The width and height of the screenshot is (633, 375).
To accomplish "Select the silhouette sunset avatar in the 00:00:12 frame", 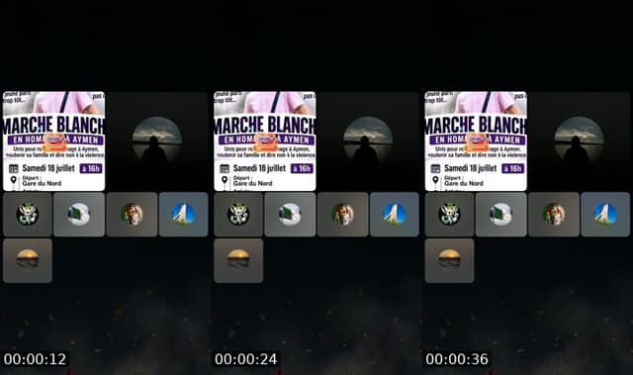I will coord(156,141).
